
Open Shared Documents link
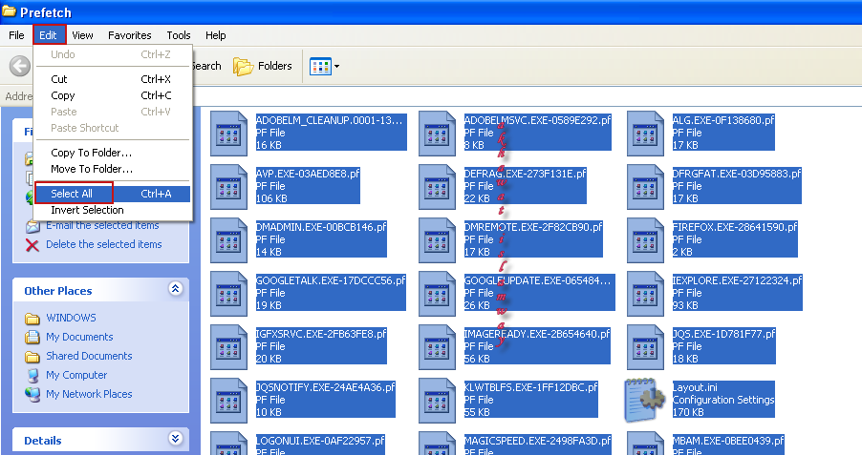click(x=89, y=356)
